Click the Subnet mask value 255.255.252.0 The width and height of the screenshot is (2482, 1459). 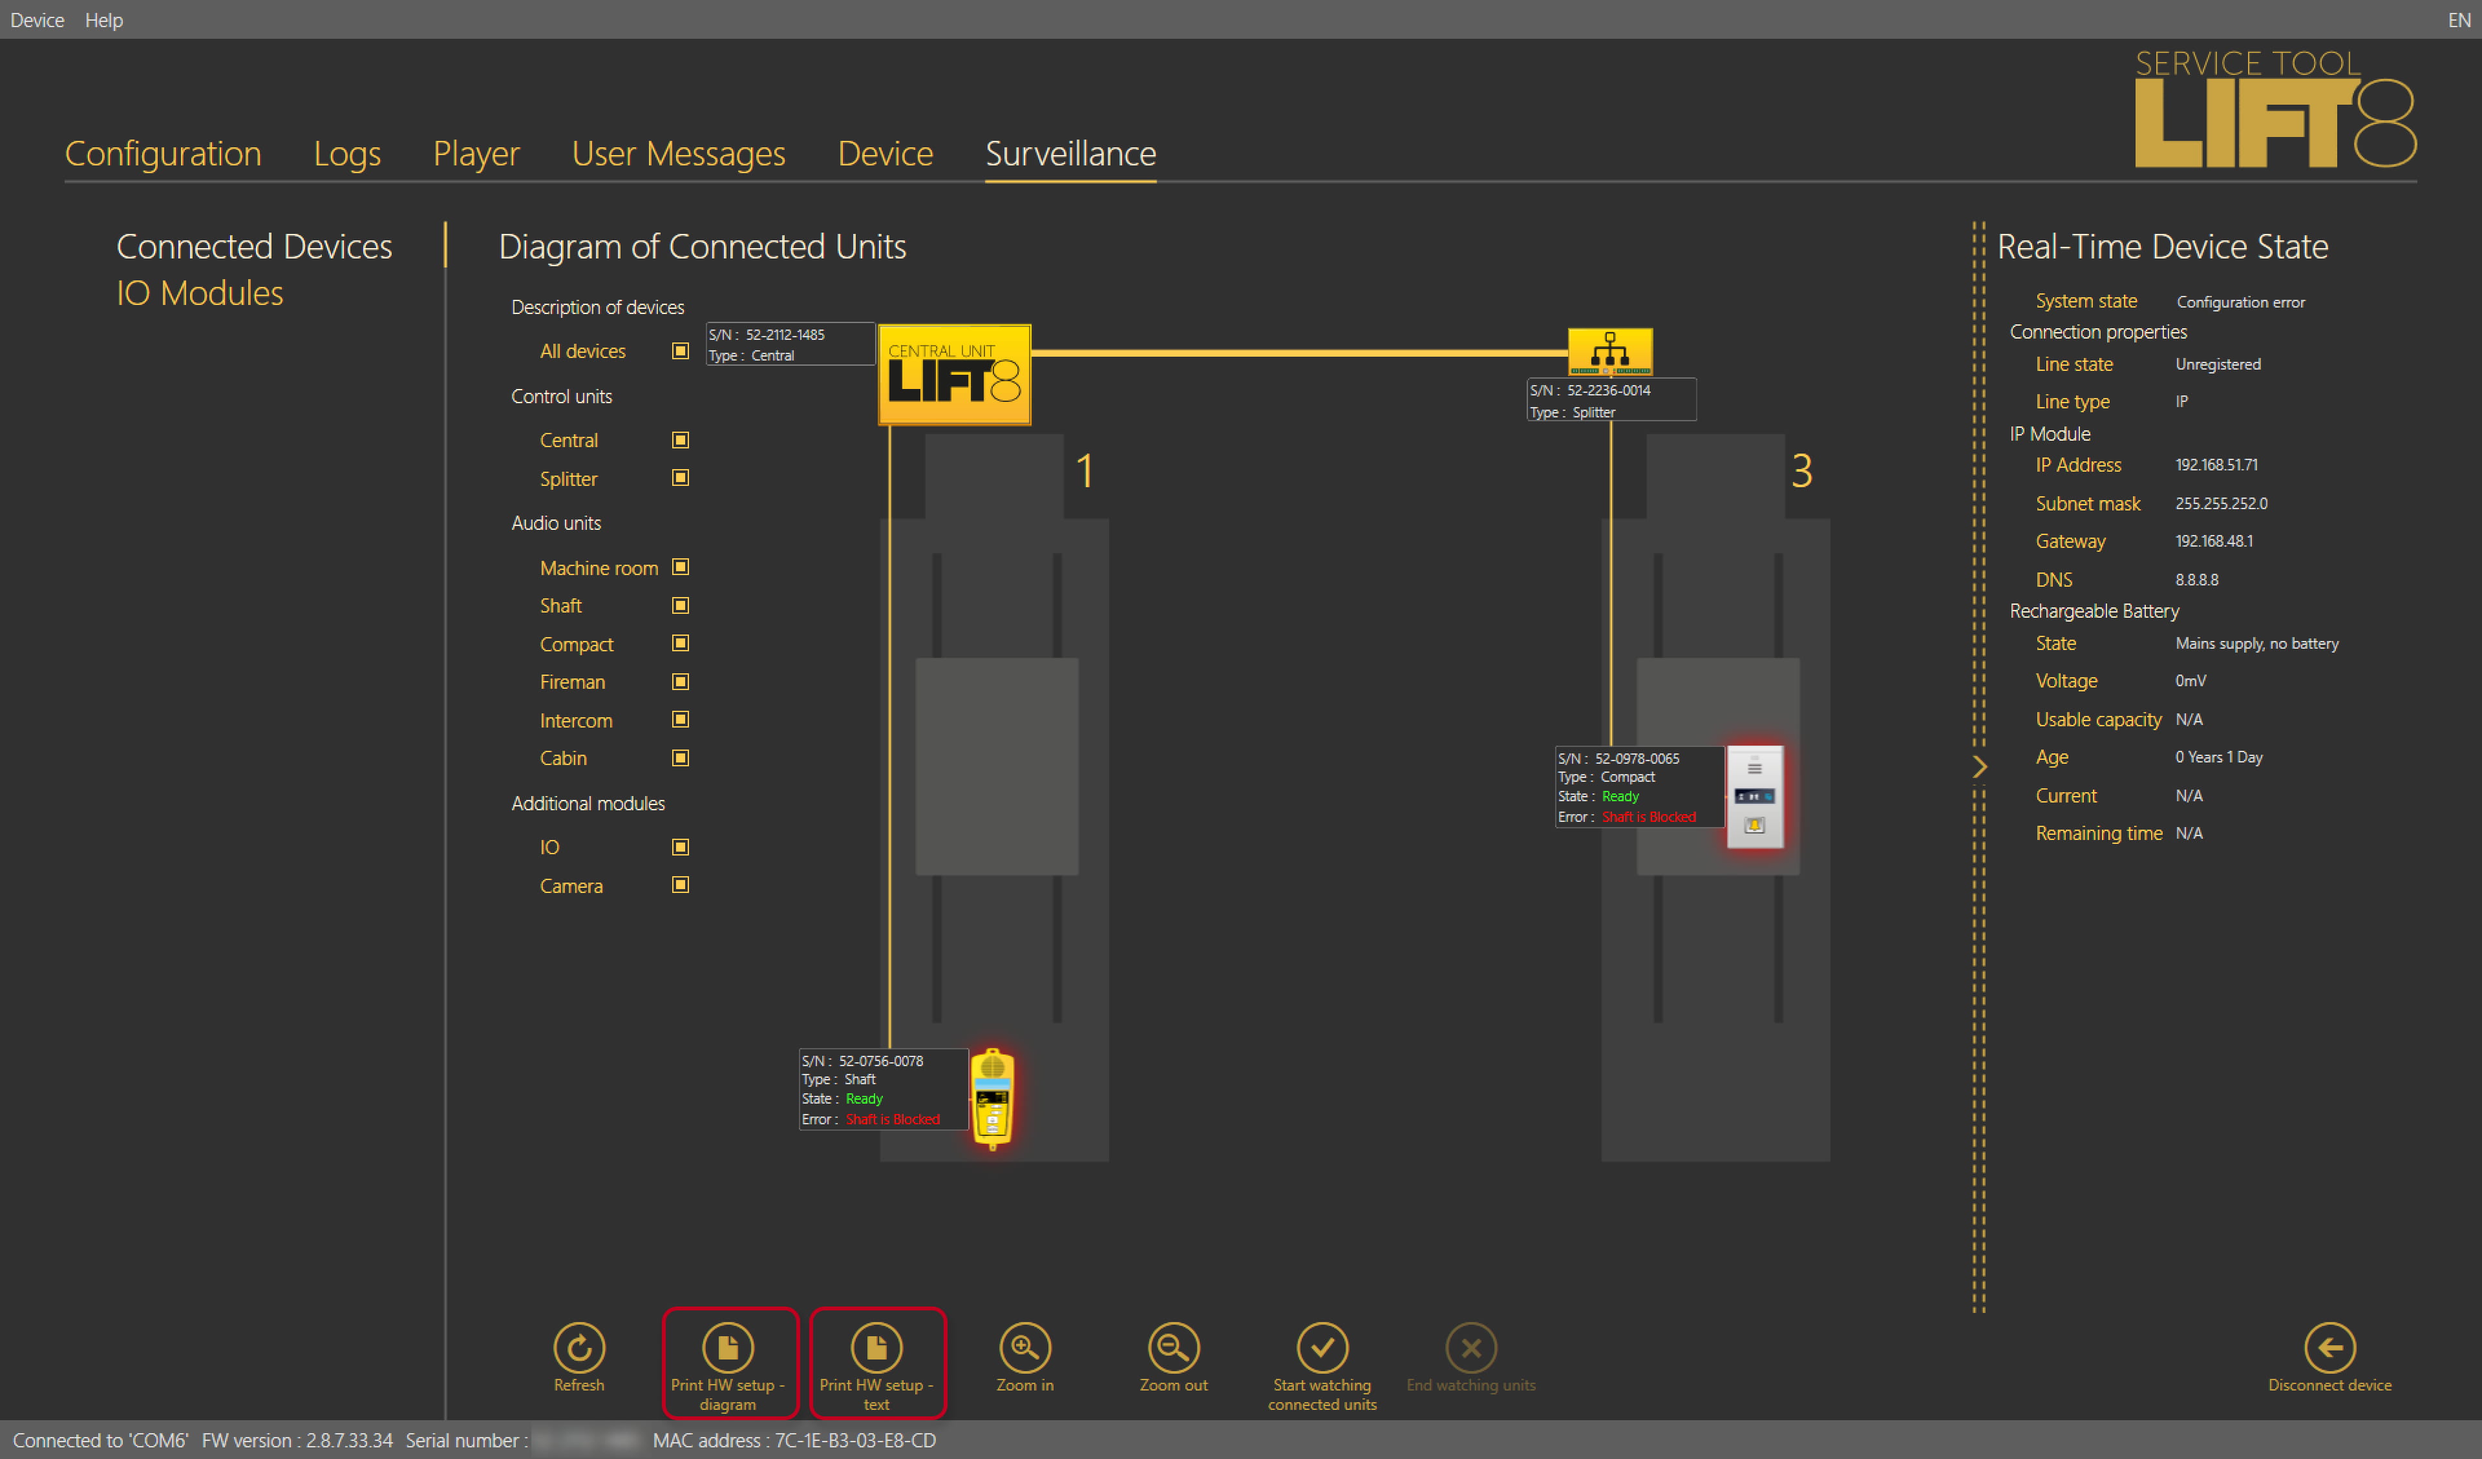[x=2221, y=503]
